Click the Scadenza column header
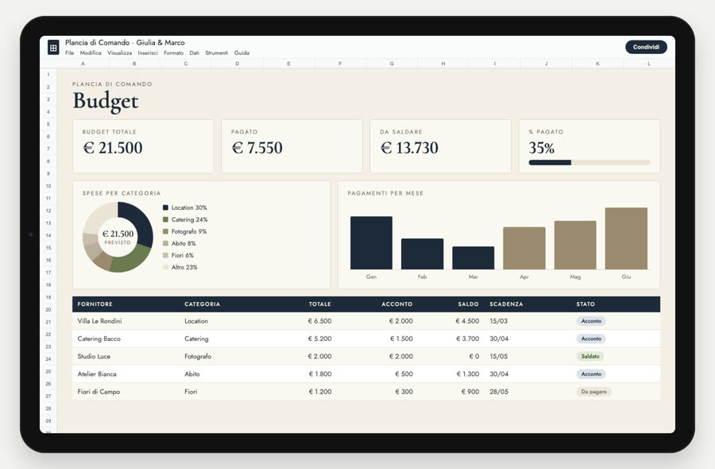This screenshot has width=715, height=469. click(x=506, y=304)
